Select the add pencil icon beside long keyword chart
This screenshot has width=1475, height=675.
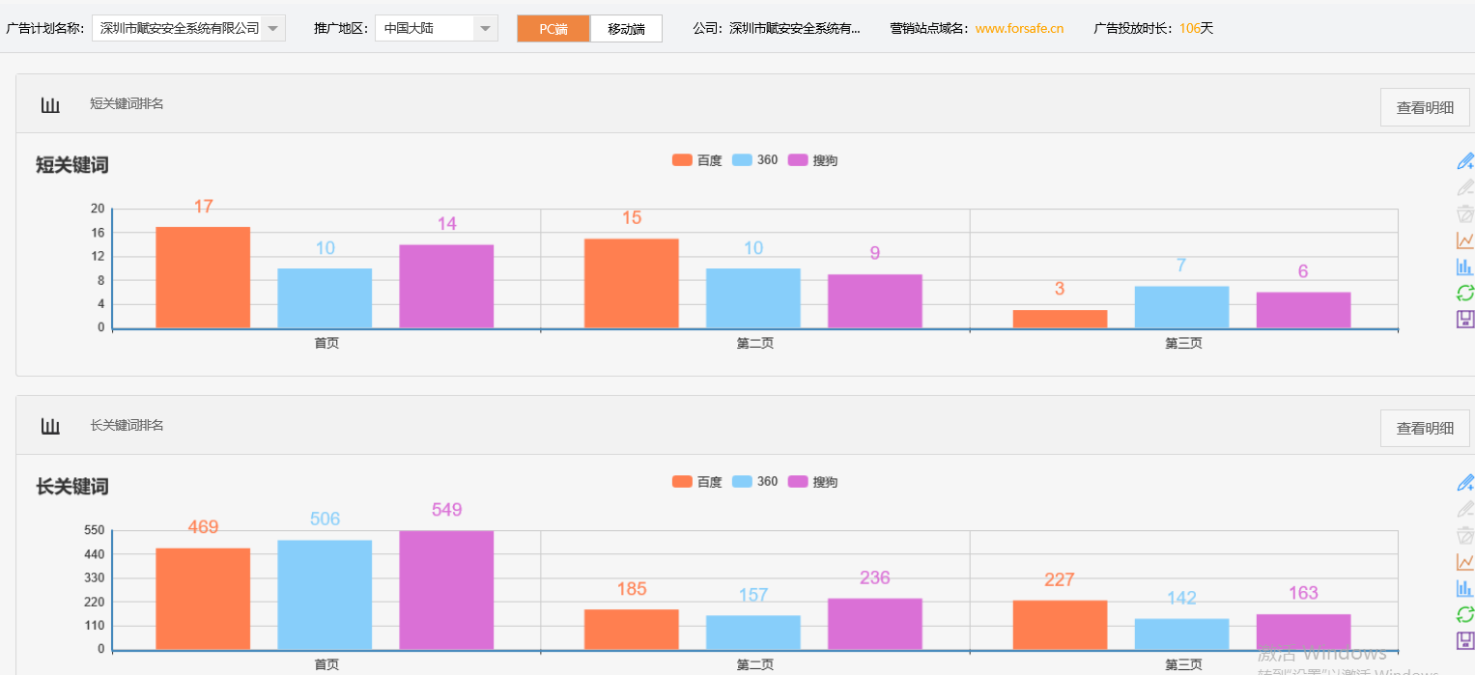[x=1465, y=481]
